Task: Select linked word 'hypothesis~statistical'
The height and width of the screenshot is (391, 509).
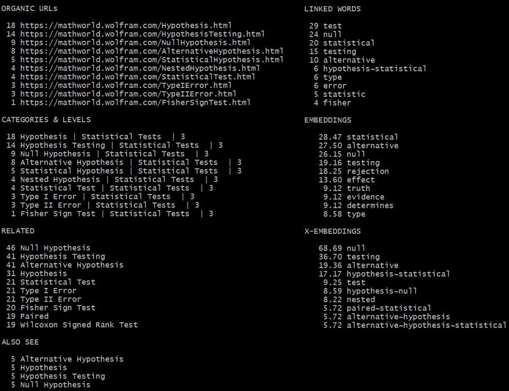Action: pyautogui.click(x=374, y=69)
